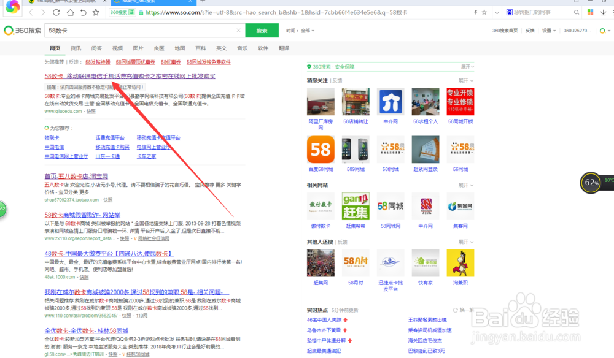This screenshot has height=358, width=614.
Task: Click the suggested 58发帖神器 link
Action: [x=98, y=62]
